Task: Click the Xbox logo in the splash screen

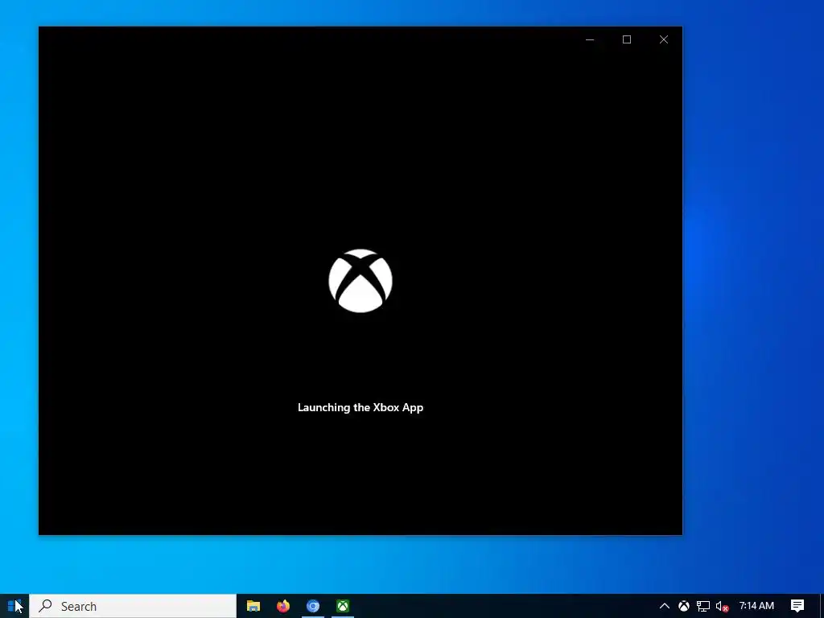Action: [x=360, y=281]
